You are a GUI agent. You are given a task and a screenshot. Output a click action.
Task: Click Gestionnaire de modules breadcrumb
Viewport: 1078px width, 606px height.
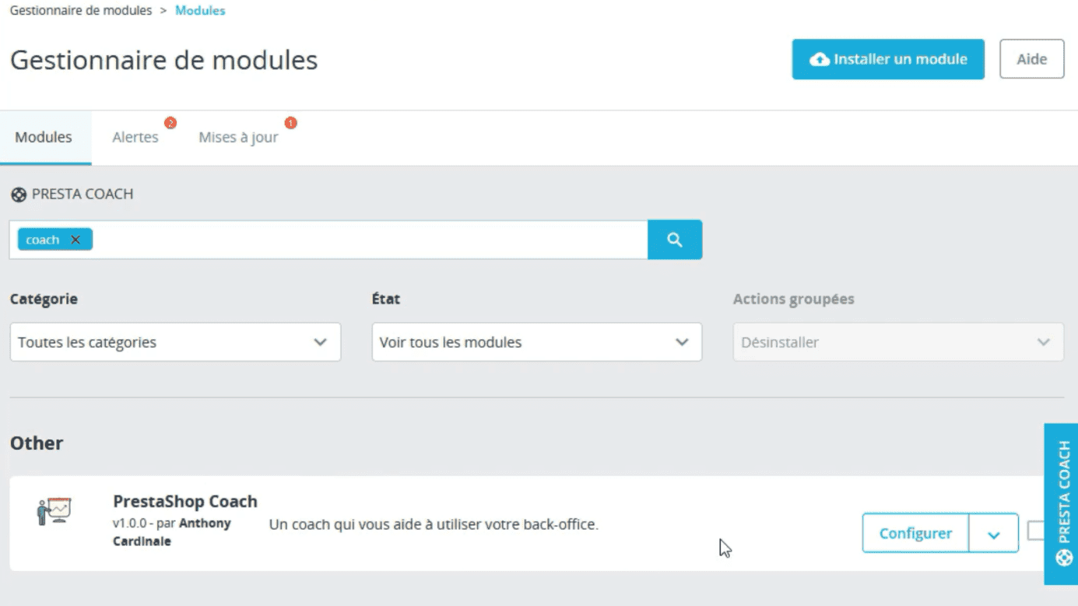[x=81, y=11]
